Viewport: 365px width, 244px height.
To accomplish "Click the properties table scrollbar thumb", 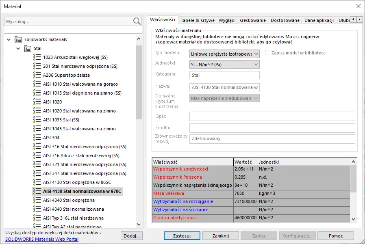I will click(353, 179).
